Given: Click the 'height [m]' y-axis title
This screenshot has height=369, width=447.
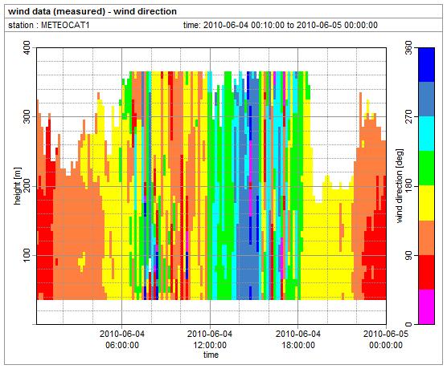Looking at the screenshot, I should (x=18, y=186).
